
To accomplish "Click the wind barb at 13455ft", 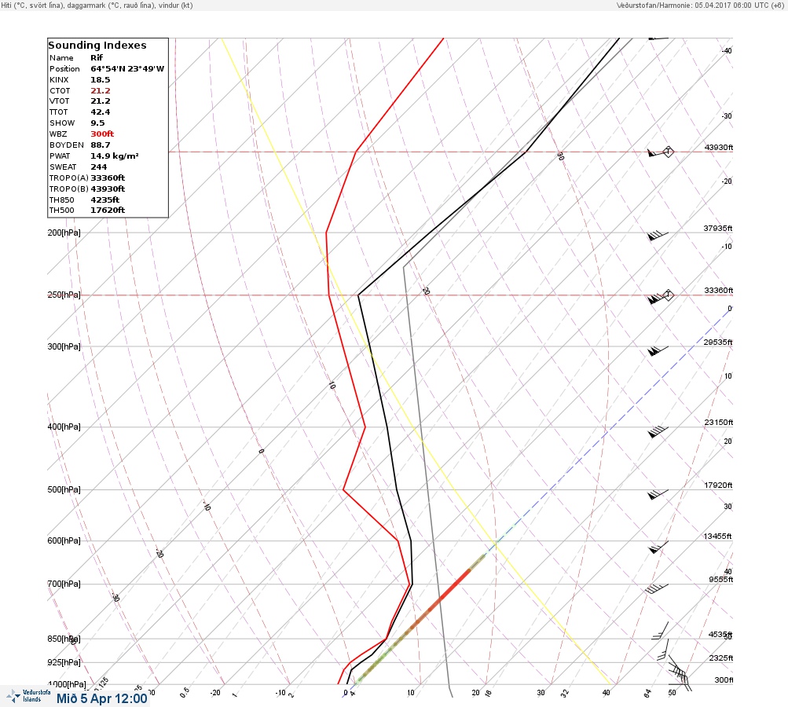I will (x=658, y=547).
